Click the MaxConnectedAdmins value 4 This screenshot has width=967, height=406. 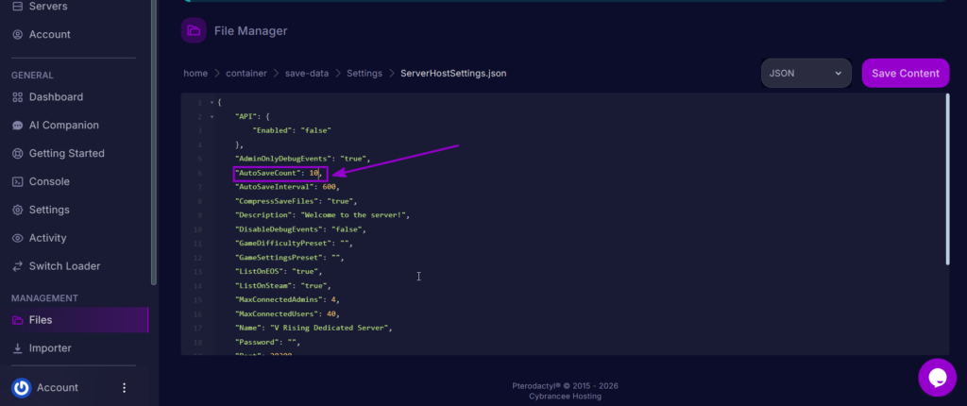(333, 300)
